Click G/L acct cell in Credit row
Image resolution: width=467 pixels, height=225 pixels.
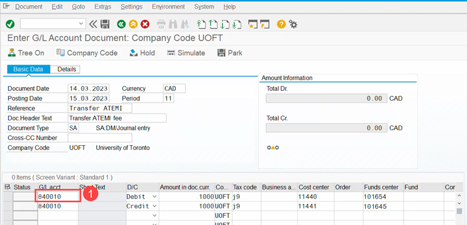58,206
